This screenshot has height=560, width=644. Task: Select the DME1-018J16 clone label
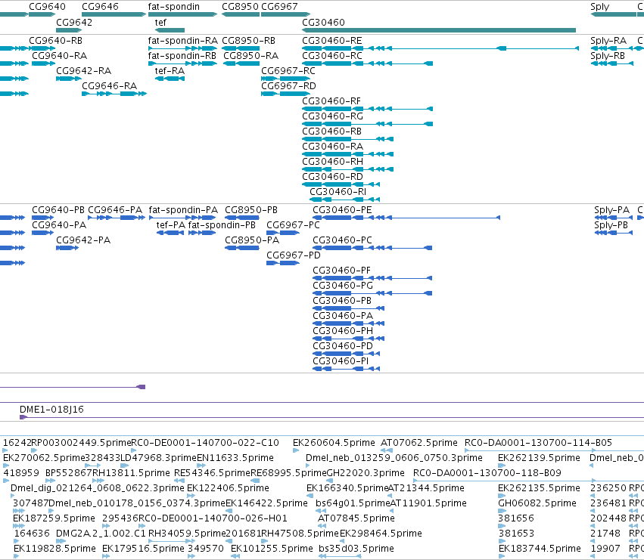pyautogui.click(x=51, y=410)
